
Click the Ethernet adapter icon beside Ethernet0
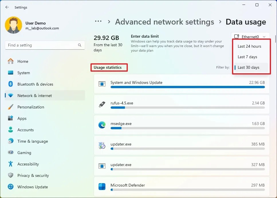pos(237,37)
